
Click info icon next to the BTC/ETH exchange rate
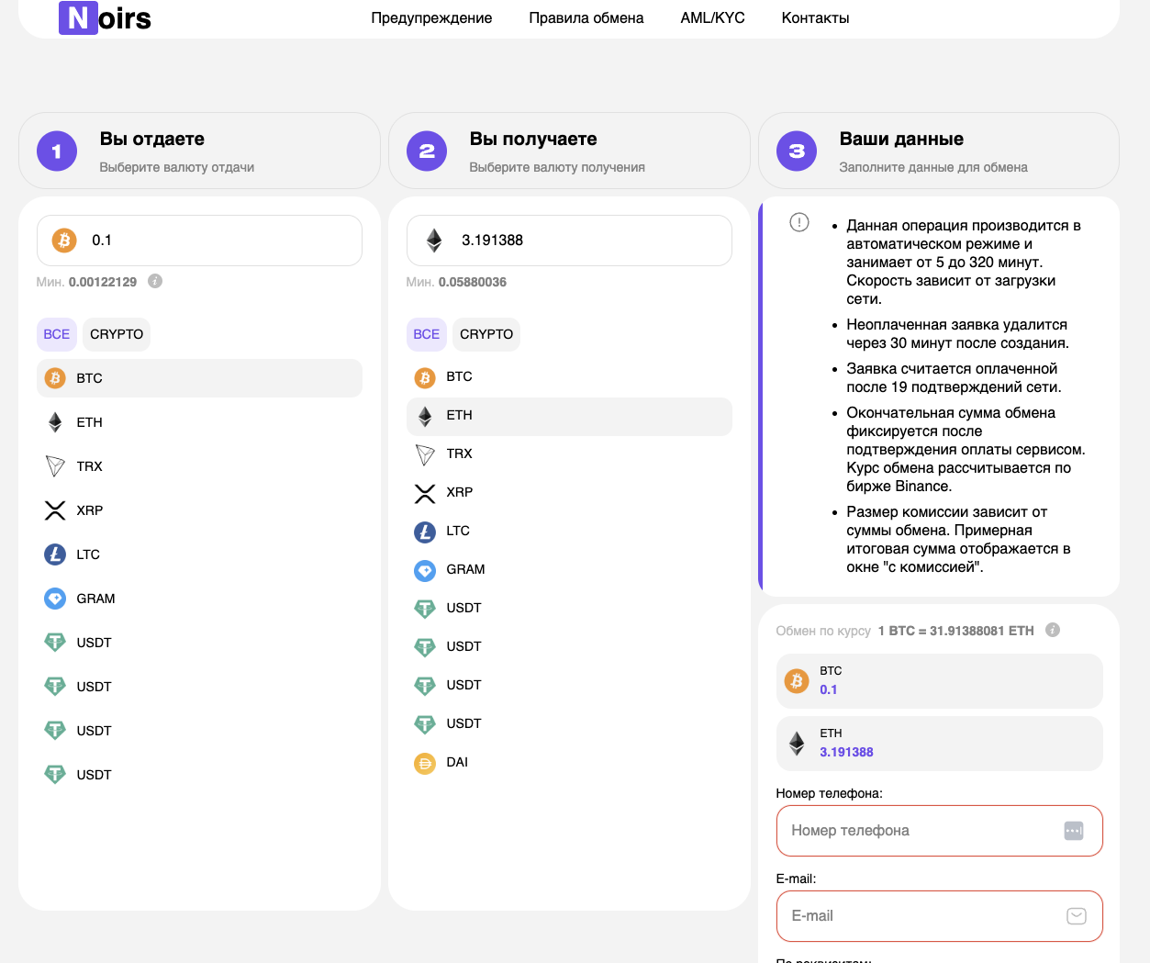(x=1053, y=630)
